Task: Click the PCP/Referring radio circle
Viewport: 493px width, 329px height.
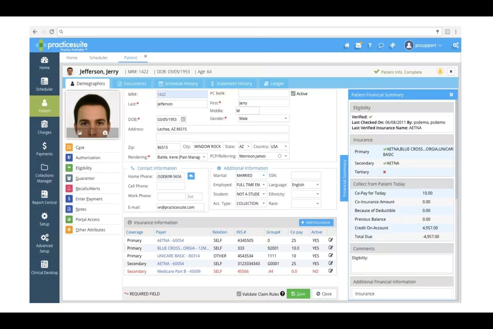Action: (279, 156)
